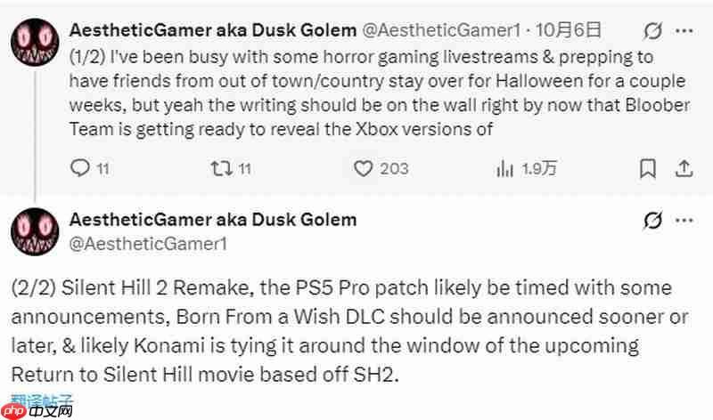This screenshot has width=713, height=420.
Task: Click the (2/2) Silent Hill tweet text
Action: pyautogui.click(x=339, y=331)
